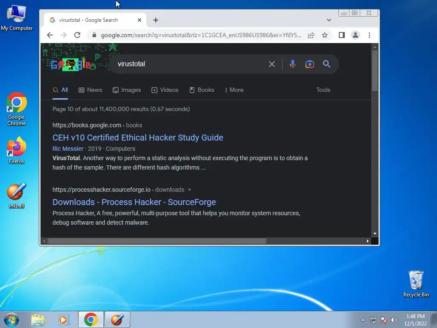Go back using Chrome's back arrow
The width and height of the screenshot is (437, 328).
point(50,35)
